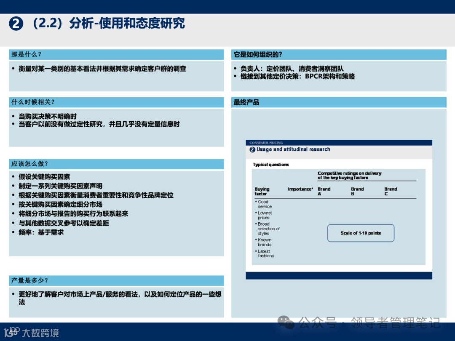The width and height of the screenshot is (455, 341).
Task: Click the 'Buying factor' column header
Action: coord(262,192)
